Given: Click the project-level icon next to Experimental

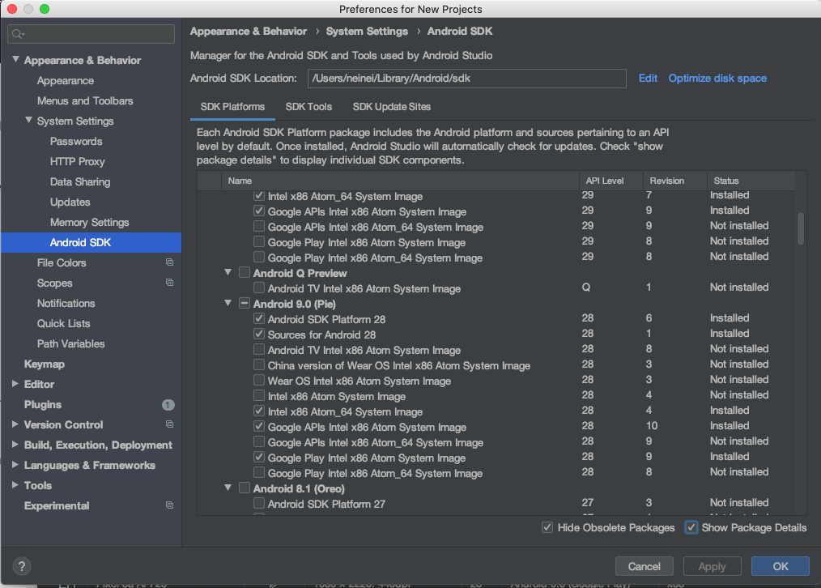Looking at the screenshot, I should click(x=169, y=506).
